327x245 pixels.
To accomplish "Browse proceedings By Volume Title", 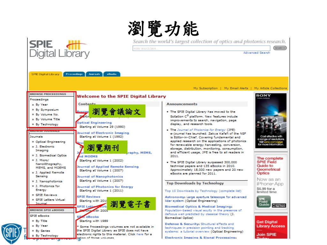I will click(48, 119).
